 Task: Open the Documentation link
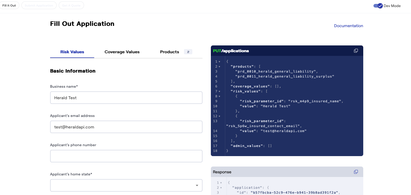[x=348, y=26]
